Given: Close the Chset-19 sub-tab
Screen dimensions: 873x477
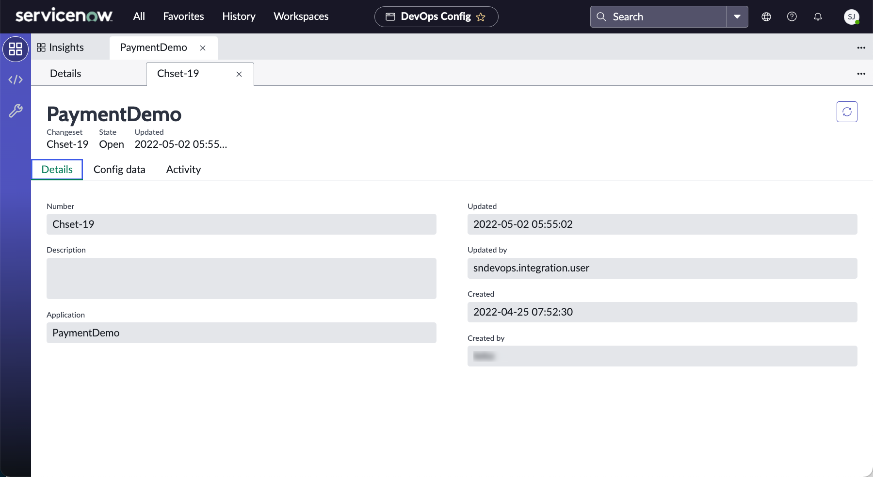Looking at the screenshot, I should click(239, 74).
